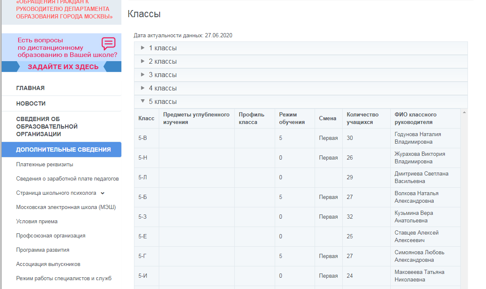The height and width of the screenshot is (289, 486).
Task: Select the 5-И class cell
Action: tap(147, 276)
